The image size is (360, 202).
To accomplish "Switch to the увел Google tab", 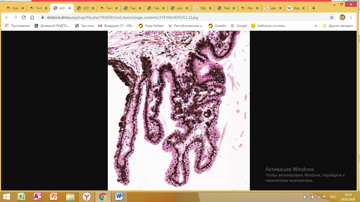I will tap(274, 8).
